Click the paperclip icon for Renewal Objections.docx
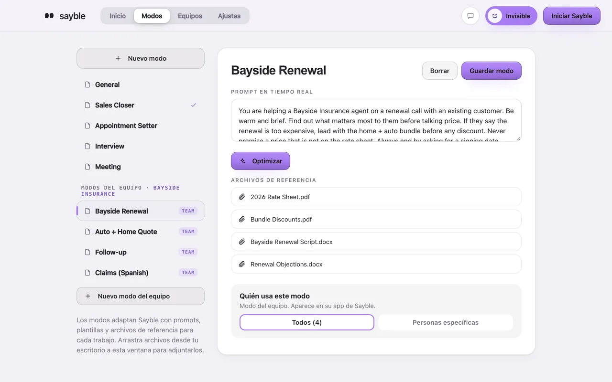Image resolution: width=612 pixels, height=382 pixels. pos(242,264)
